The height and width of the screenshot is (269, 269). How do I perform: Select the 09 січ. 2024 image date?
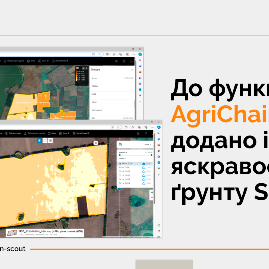pos(135,171)
